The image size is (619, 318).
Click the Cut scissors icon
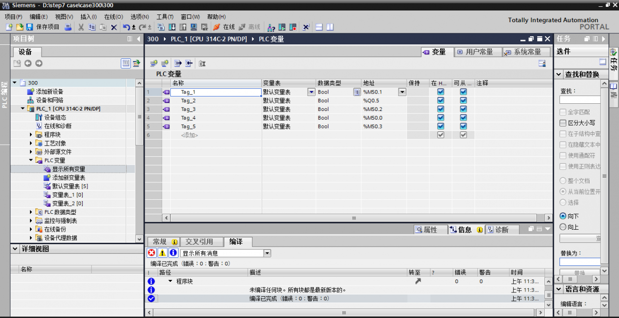[x=81, y=27]
